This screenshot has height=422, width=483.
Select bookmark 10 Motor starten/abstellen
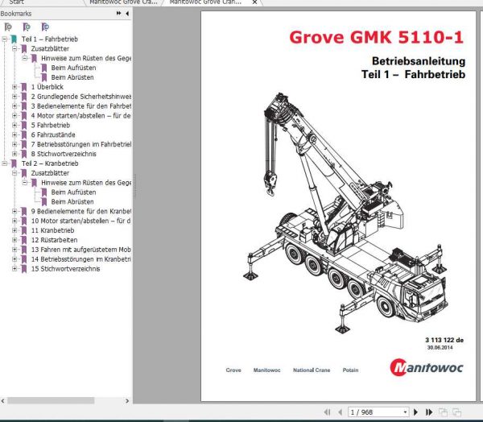(81, 221)
